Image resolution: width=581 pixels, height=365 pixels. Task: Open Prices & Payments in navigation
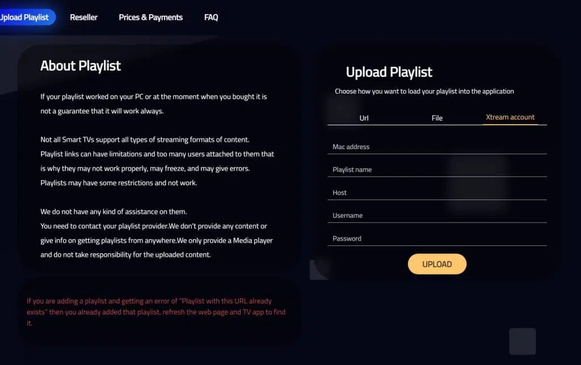150,17
